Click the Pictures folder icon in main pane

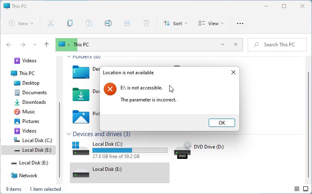click(81, 117)
